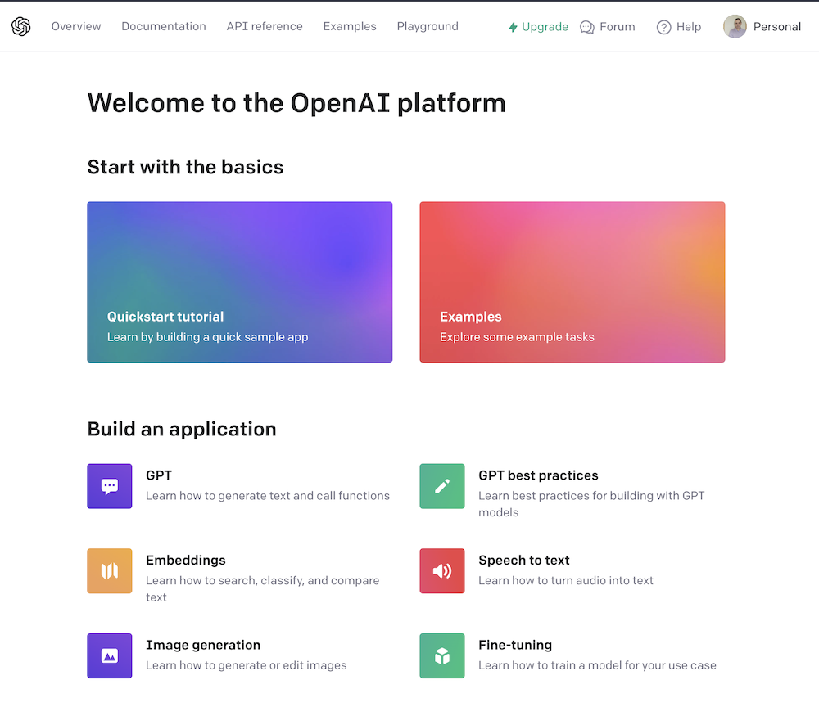819x707 pixels.
Task: Select Examples in the top navigation
Action: [x=350, y=27]
